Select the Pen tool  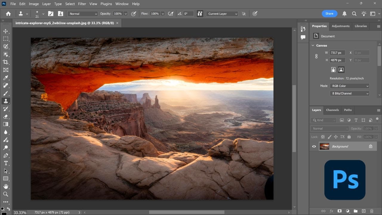6,155
